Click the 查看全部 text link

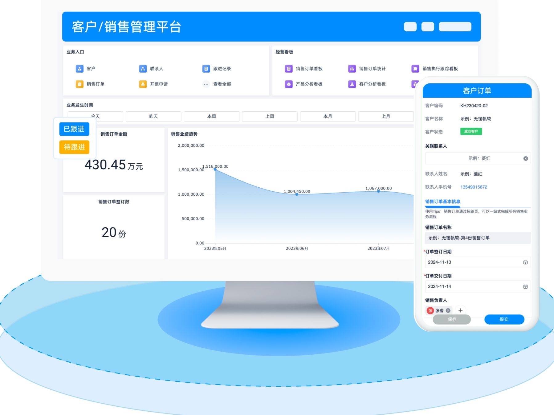point(222,84)
